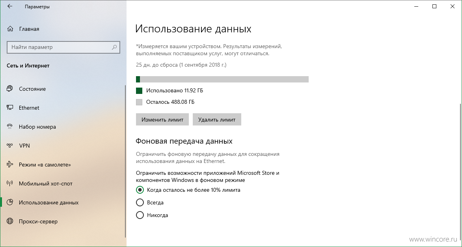Screen dimensions: 462x247
Task: Select the data usage pie icon
Action: 10,202
